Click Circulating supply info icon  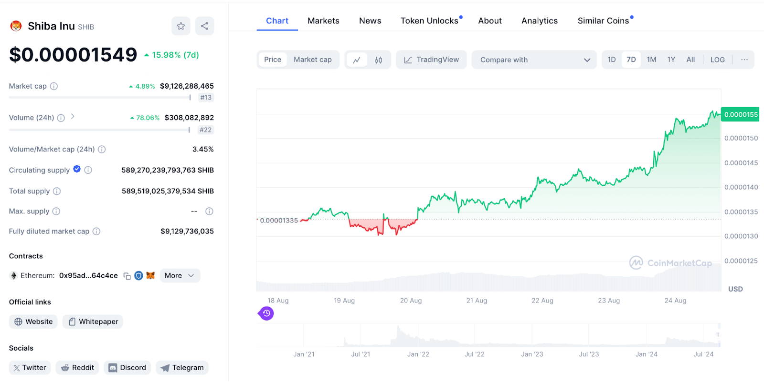pos(88,170)
